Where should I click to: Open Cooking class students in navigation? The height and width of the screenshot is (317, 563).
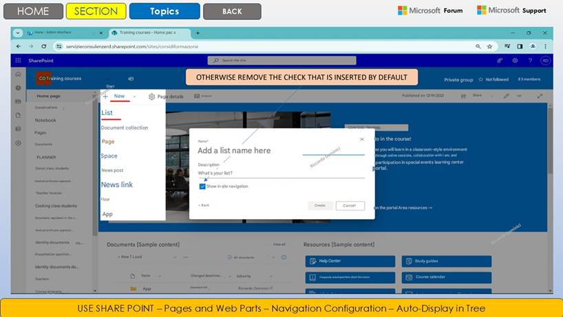tap(56, 206)
